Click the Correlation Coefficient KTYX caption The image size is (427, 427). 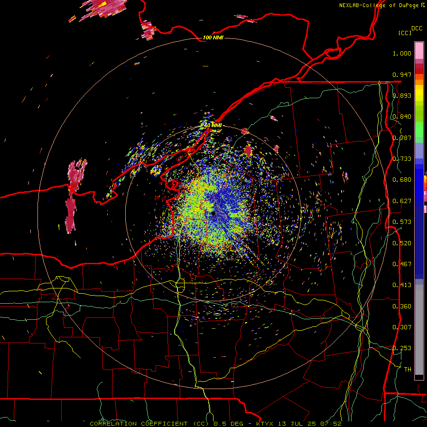tap(215, 424)
